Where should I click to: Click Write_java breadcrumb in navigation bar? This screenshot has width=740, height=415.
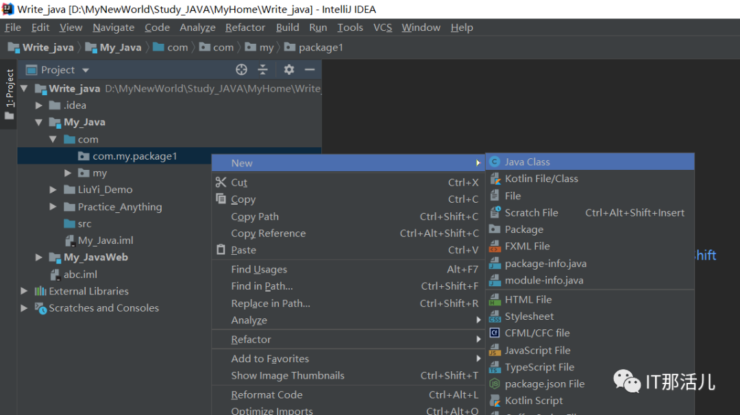coord(41,47)
